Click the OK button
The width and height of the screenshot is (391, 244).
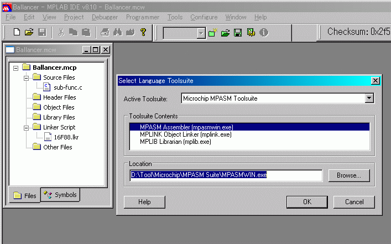tap(307, 202)
